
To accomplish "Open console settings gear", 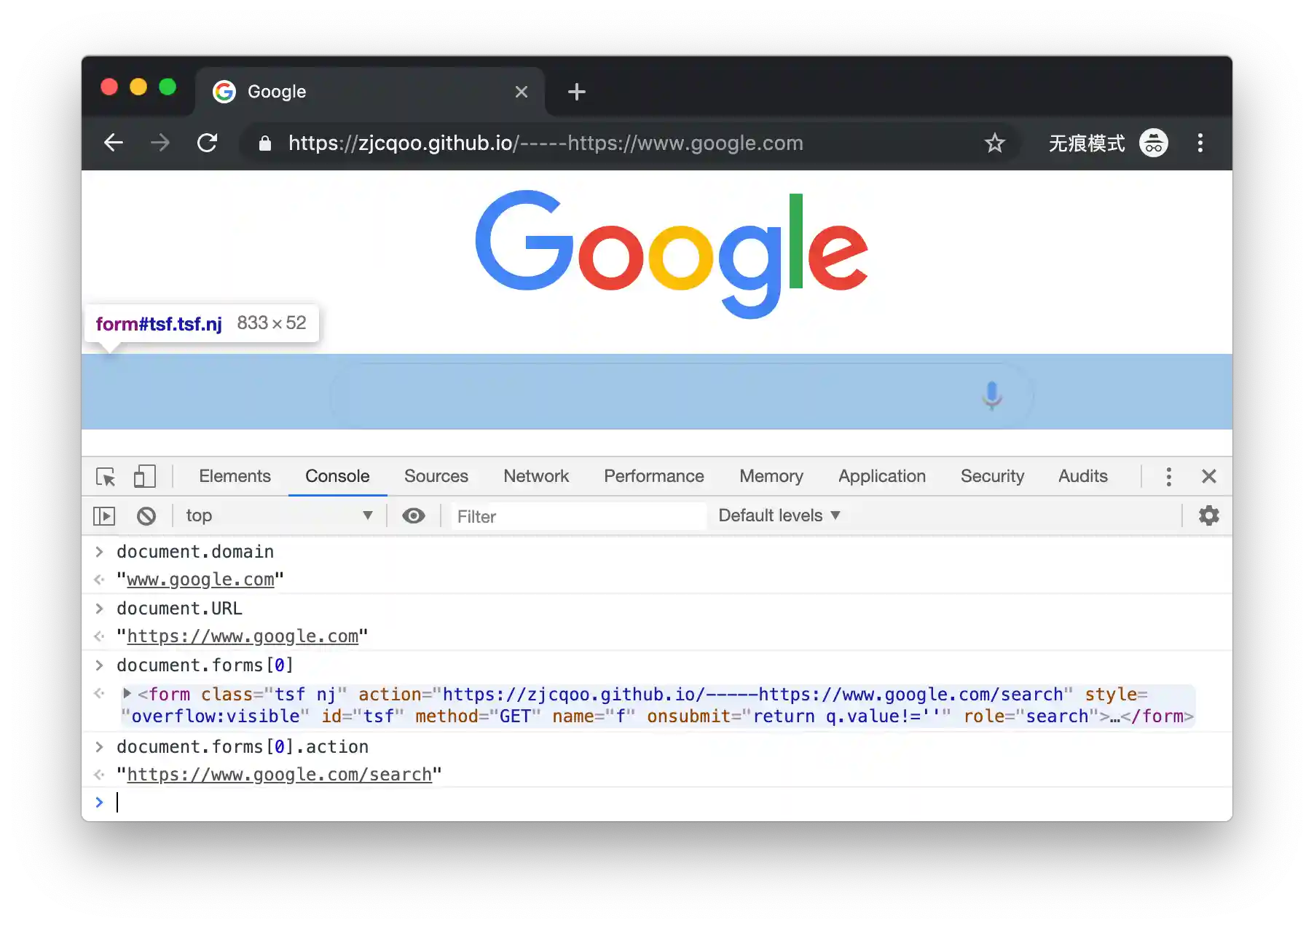I will pos(1209,515).
